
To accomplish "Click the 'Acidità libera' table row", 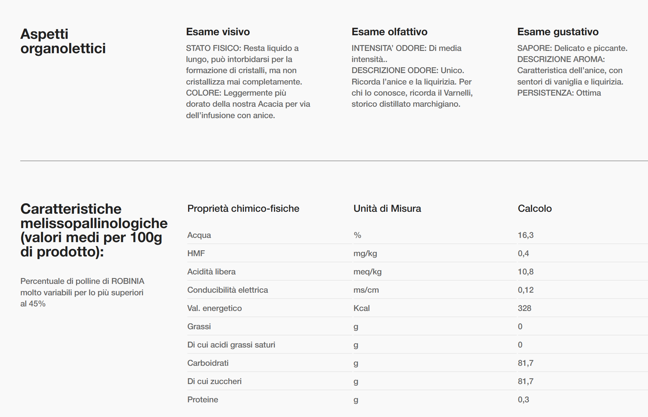I will click(211, 272).
